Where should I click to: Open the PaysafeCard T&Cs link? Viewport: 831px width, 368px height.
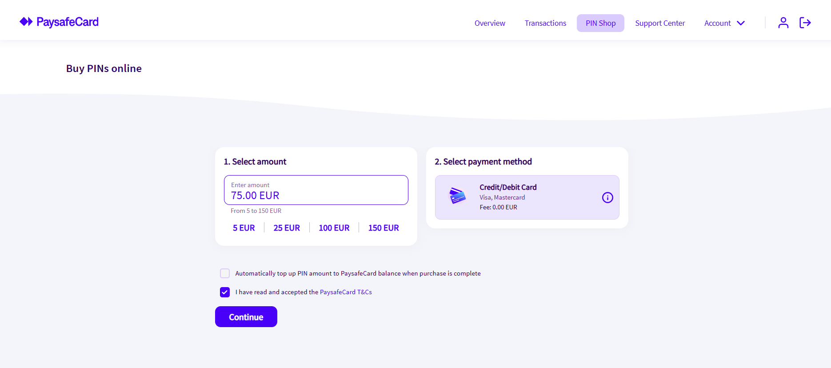pyautogui.click(x=346, y=292)
